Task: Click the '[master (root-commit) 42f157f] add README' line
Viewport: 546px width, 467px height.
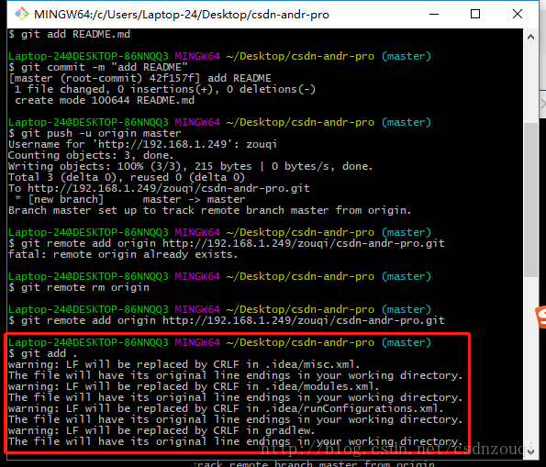Action: 140,78
